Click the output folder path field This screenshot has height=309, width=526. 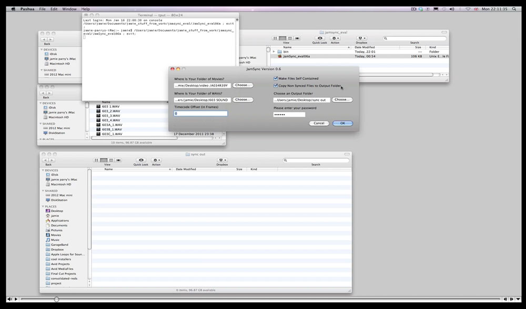click(301, 100)
